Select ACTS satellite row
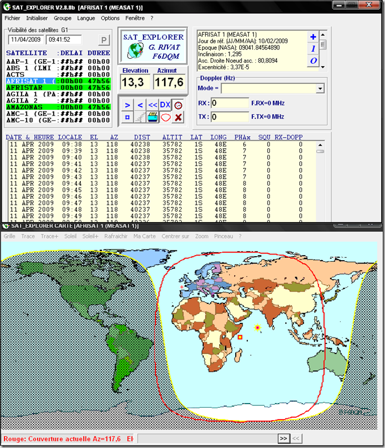 point(58,75)
